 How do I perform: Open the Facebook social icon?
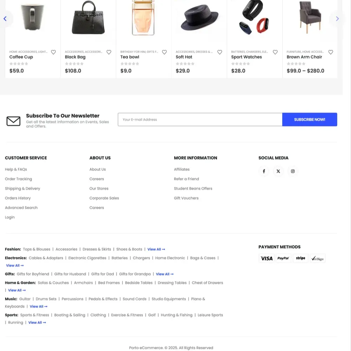tap(264, 171)
